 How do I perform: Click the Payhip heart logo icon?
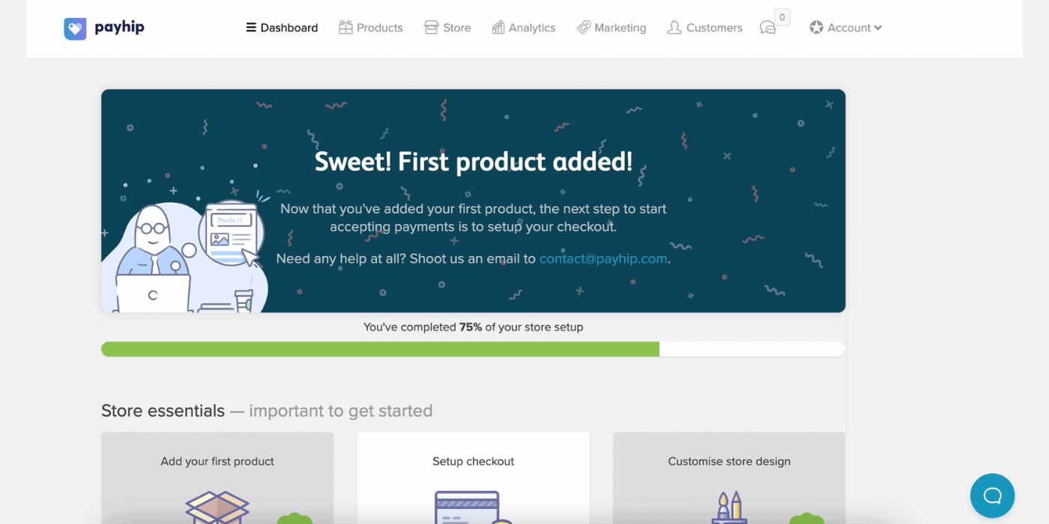pos(75,28)
